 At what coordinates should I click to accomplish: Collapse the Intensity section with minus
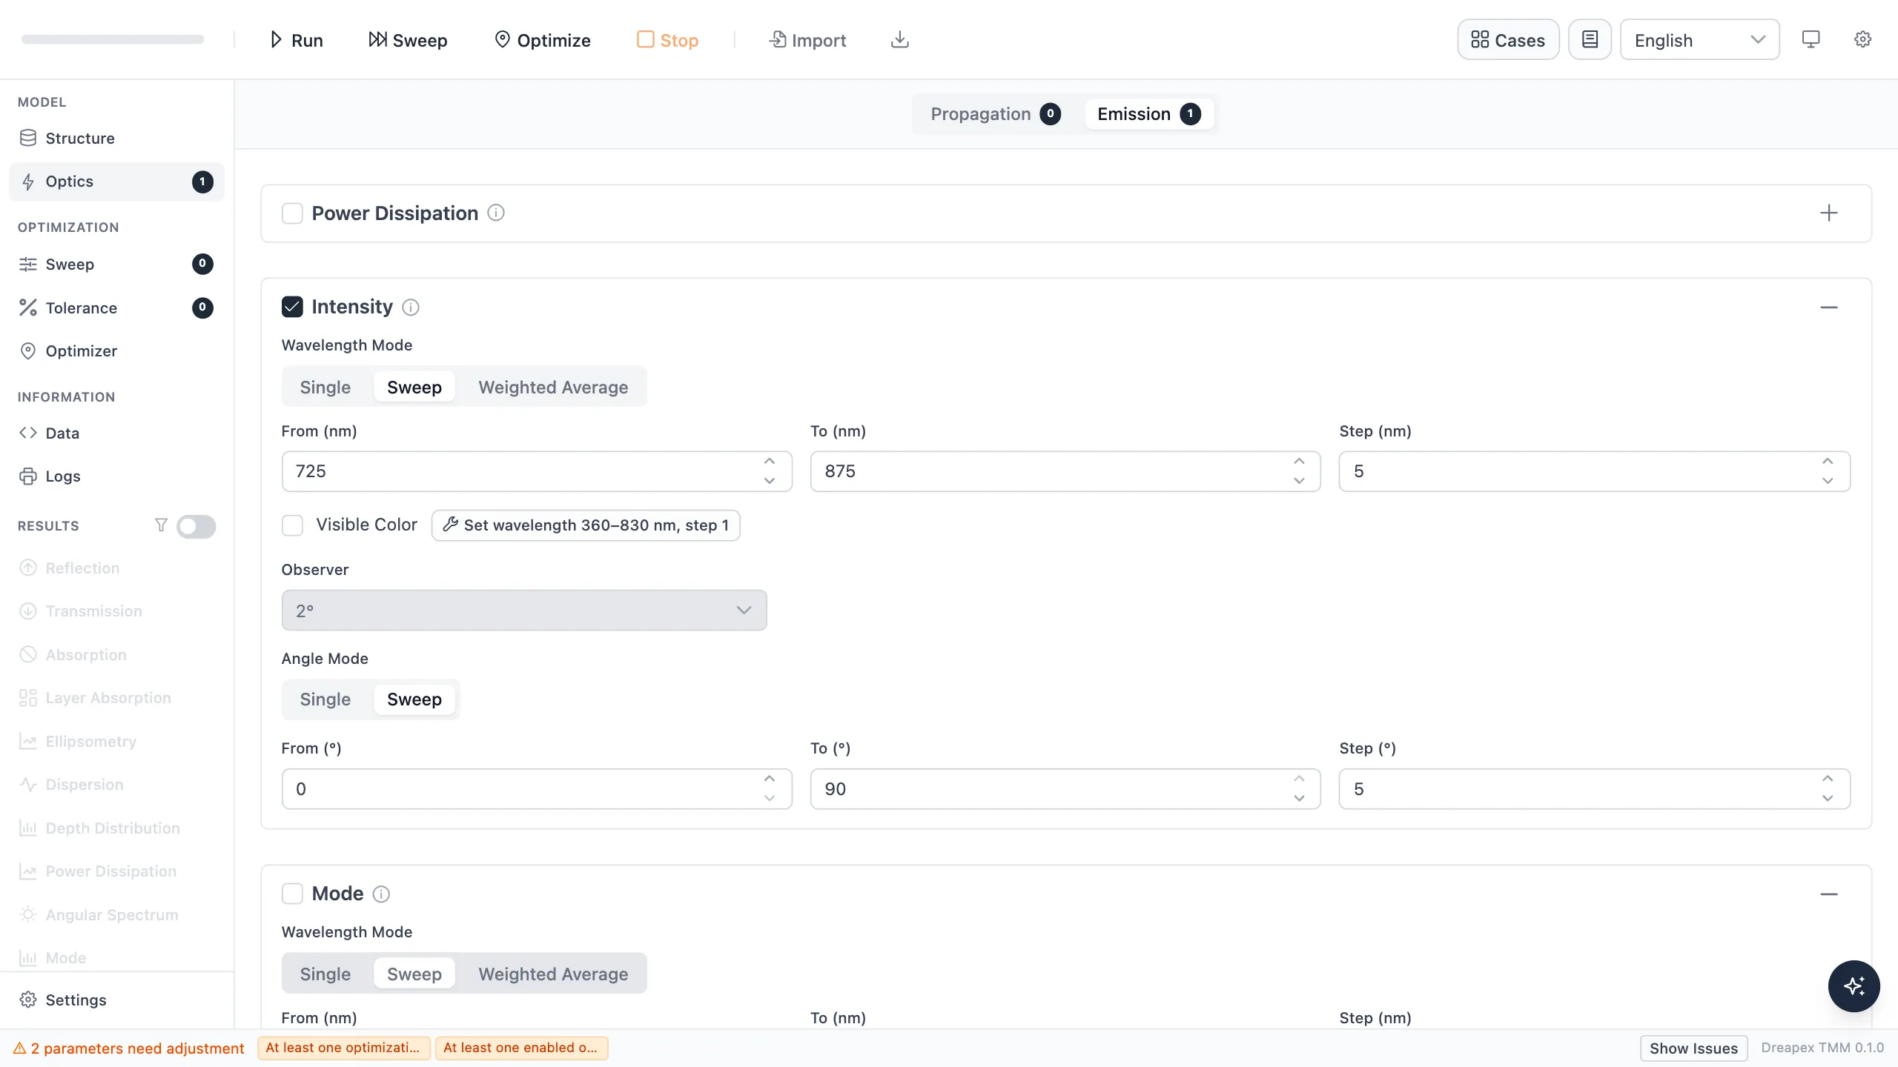click(1829, 307)
